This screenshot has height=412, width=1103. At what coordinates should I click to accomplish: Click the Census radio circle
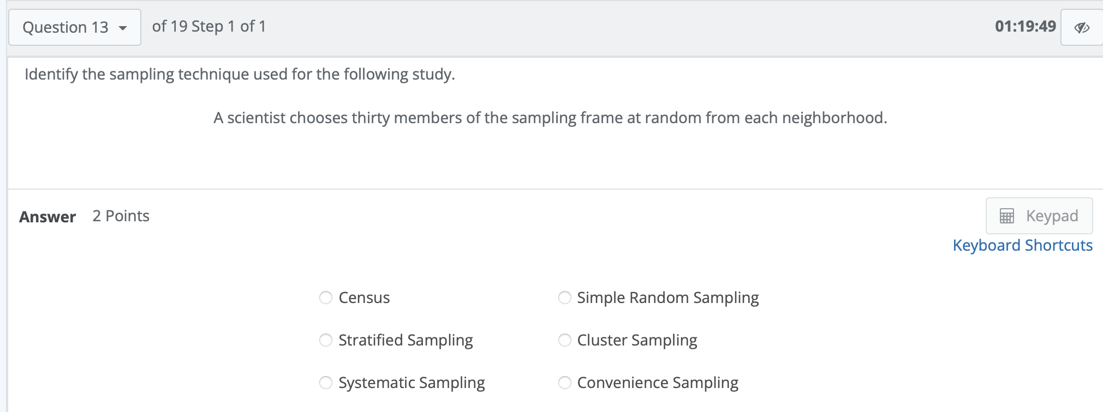(326, 298)
